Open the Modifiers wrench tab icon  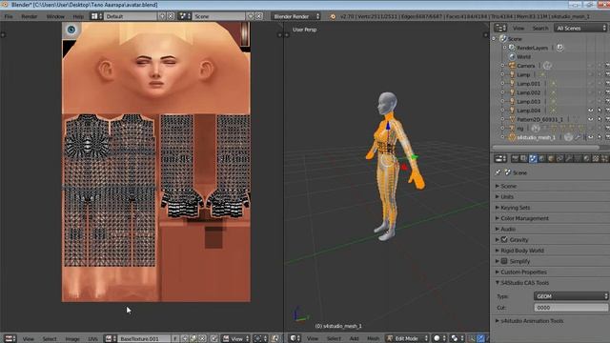tap(568, 159)
